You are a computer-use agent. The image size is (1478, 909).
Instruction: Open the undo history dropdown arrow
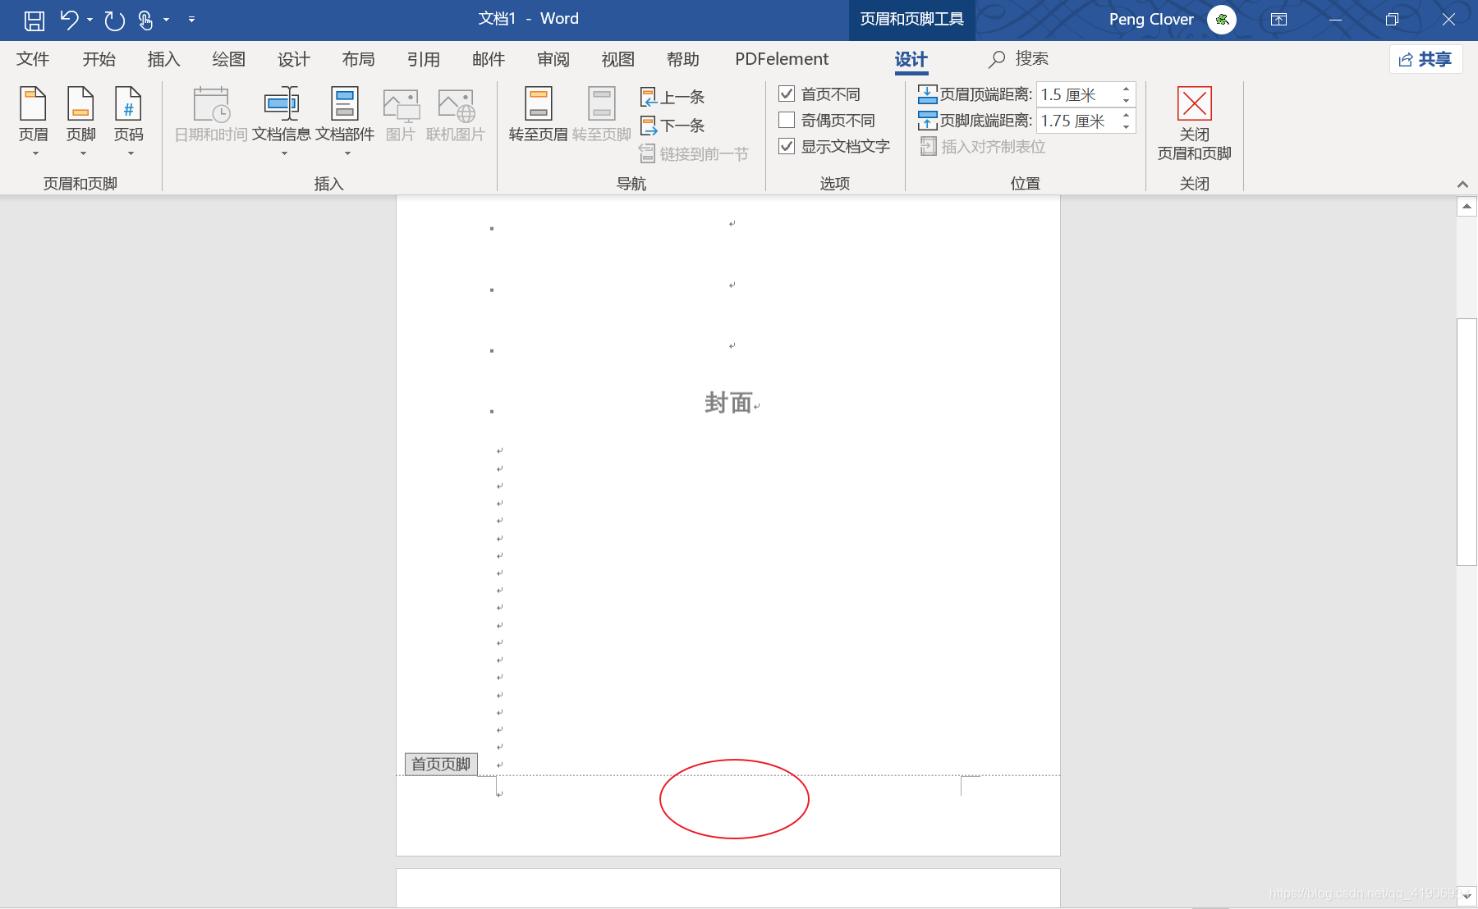coord(90,20)
